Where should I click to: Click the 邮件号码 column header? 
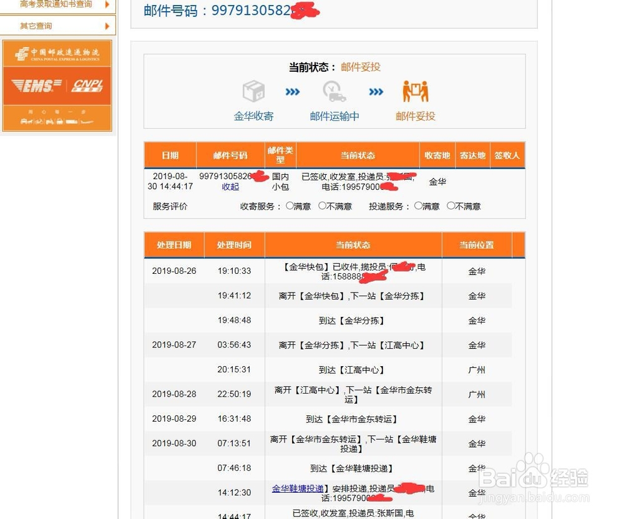(x=230, y=155)
